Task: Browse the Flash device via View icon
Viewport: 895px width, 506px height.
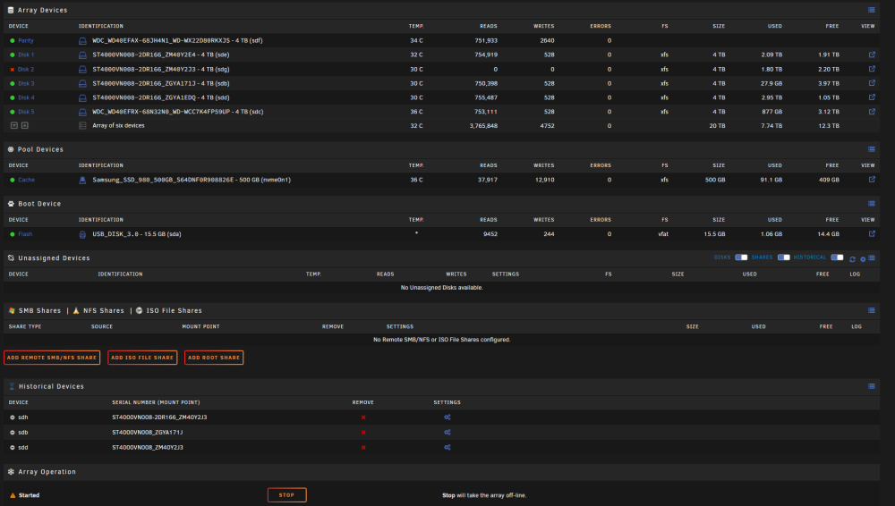Action: 872,234
